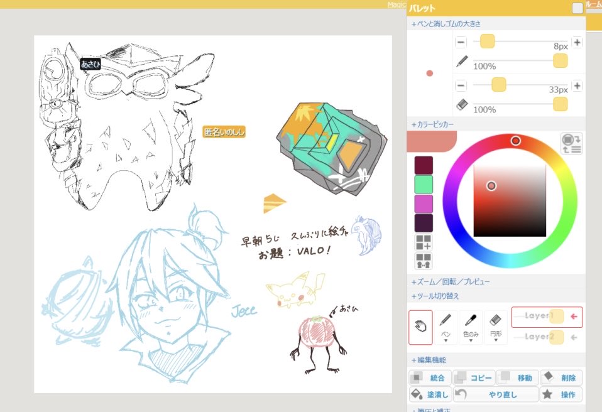Toggle the palette window box in header

tap(577, 8)
